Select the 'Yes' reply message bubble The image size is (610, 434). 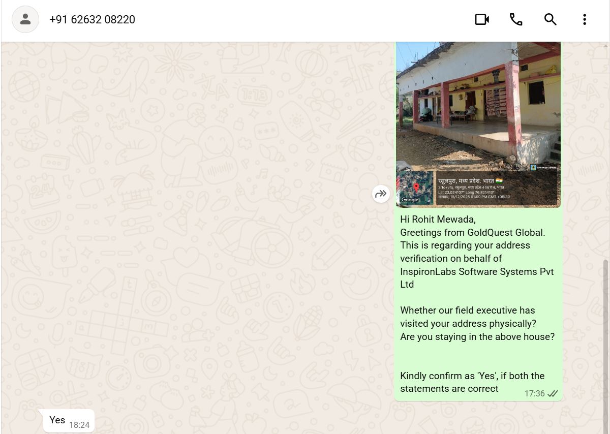pos(57,420)
